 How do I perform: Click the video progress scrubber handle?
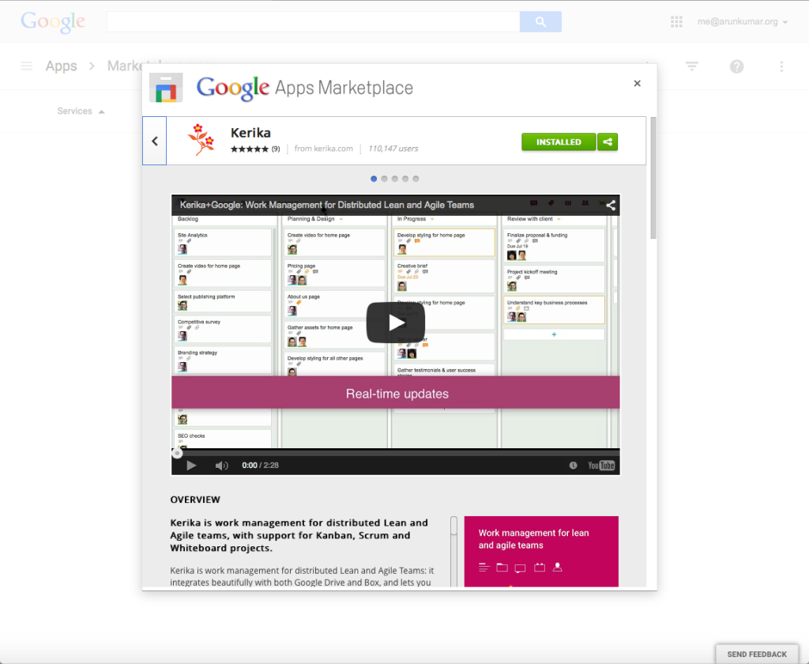177,453
